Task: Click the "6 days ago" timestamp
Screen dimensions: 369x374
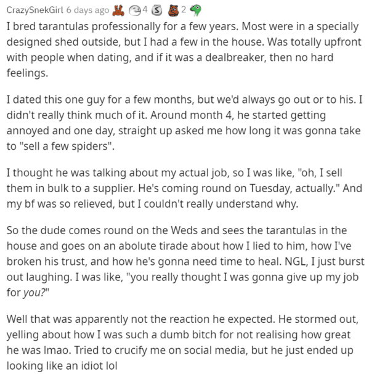Action: coord(87,10)
